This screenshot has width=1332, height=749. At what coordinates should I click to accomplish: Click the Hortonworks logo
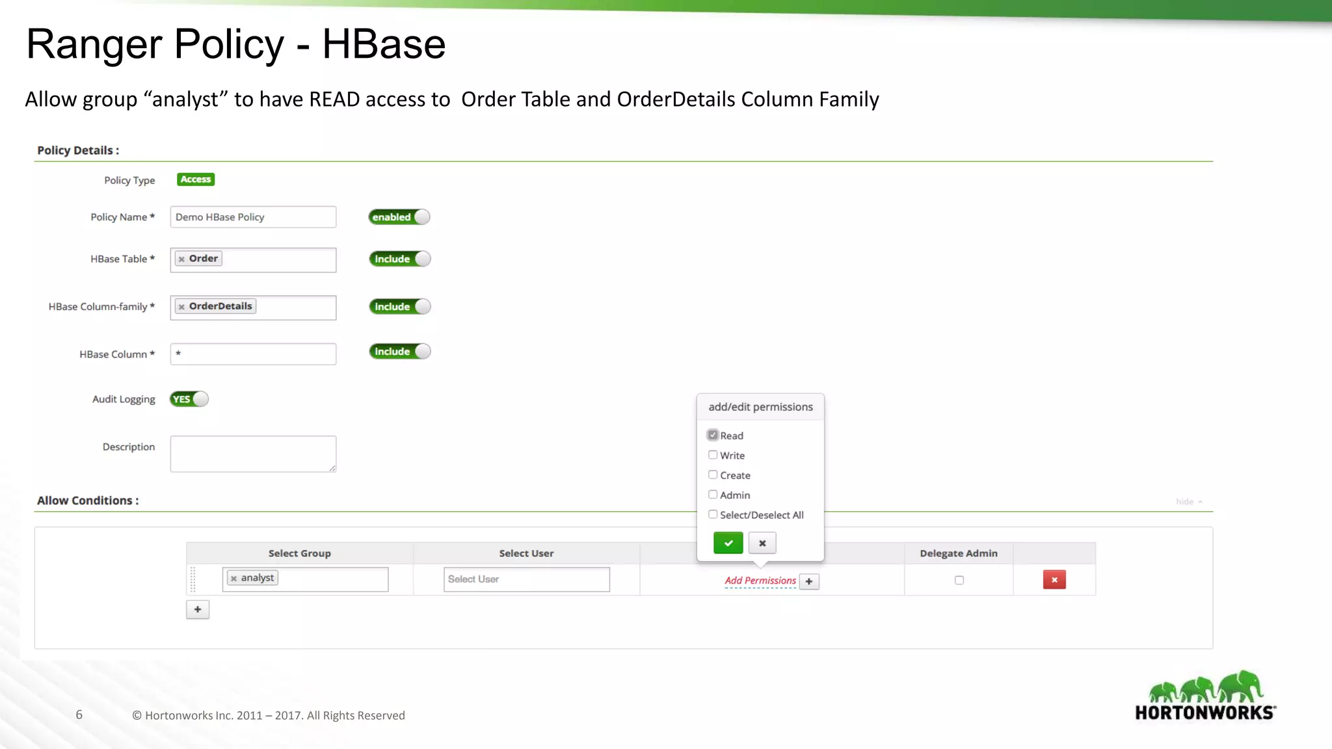point(1205,696)
